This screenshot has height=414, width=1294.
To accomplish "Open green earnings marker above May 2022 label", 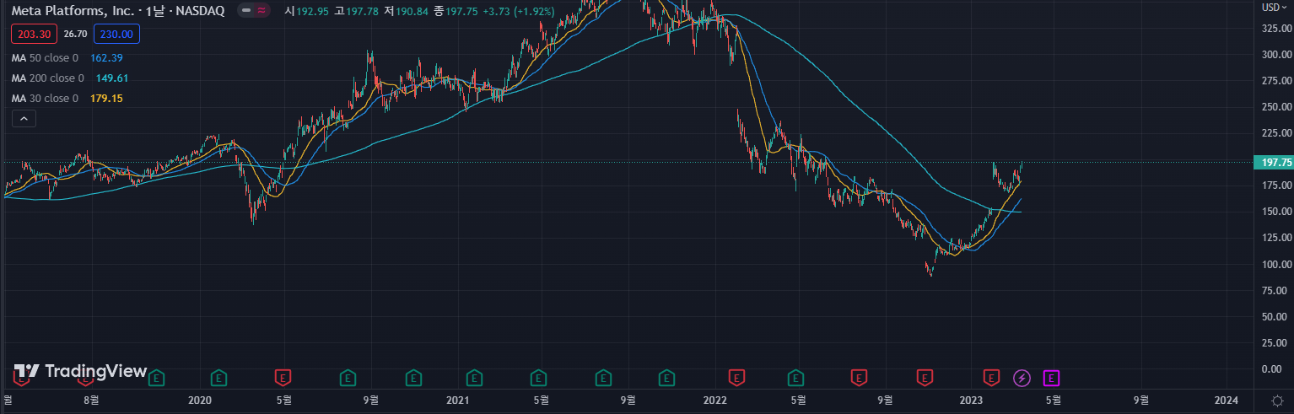I will click(x=795, y=377).
